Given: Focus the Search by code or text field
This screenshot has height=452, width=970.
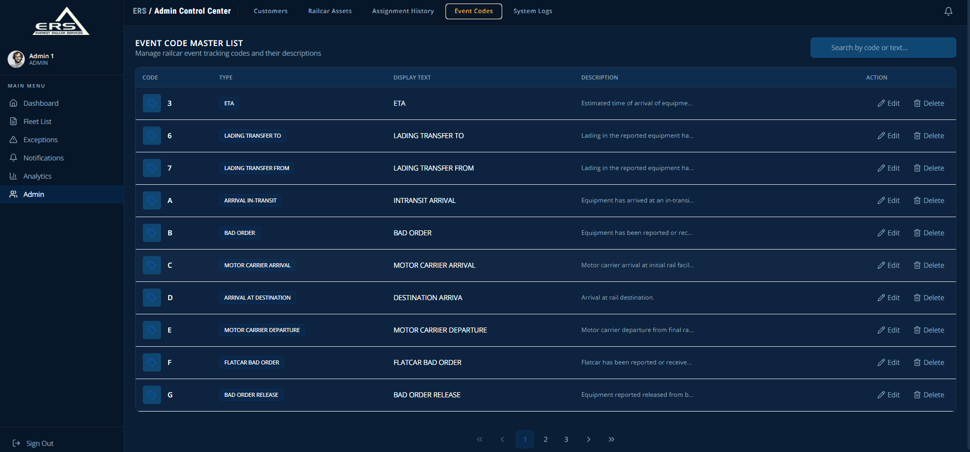Looking at the screenshot, I should click(883, 48).
